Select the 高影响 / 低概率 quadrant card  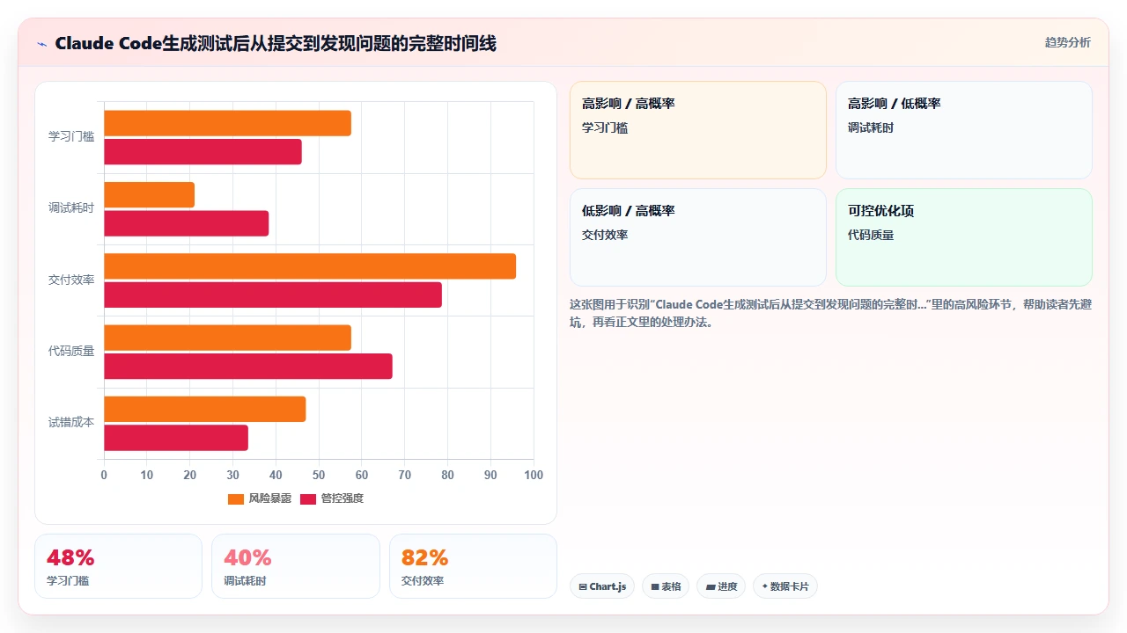pos(964,130)
